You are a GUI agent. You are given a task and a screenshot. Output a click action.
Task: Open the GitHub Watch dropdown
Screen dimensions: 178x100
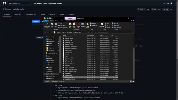point(141,9)
